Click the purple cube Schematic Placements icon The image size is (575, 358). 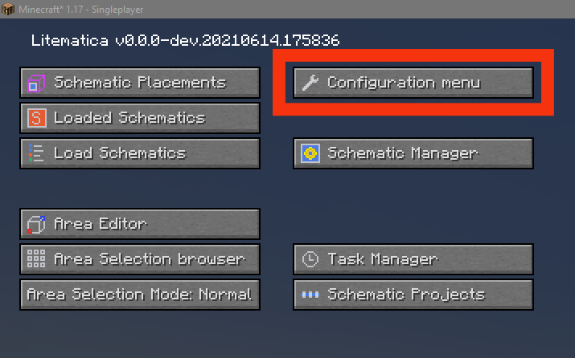click(36, 83)
